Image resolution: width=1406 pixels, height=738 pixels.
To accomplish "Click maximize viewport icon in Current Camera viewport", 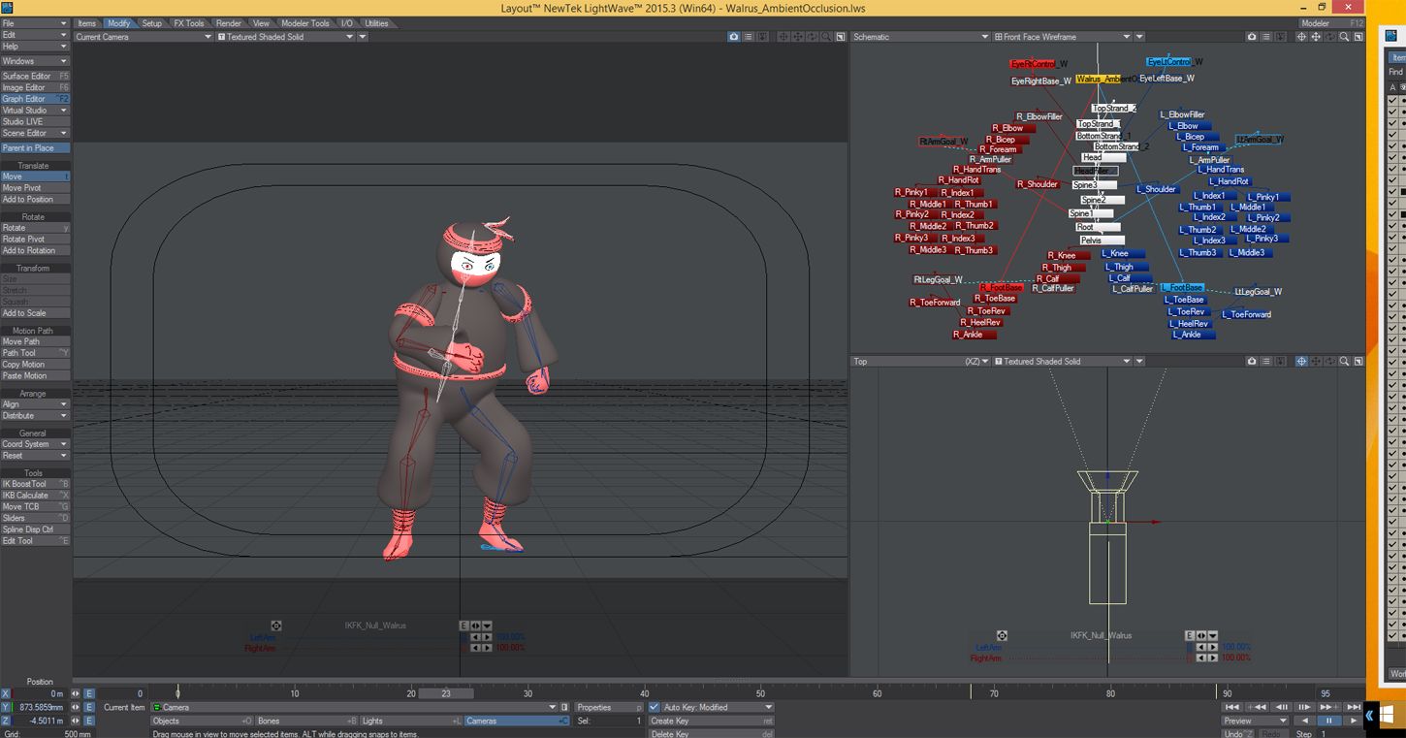I will (x=841, y=37).
